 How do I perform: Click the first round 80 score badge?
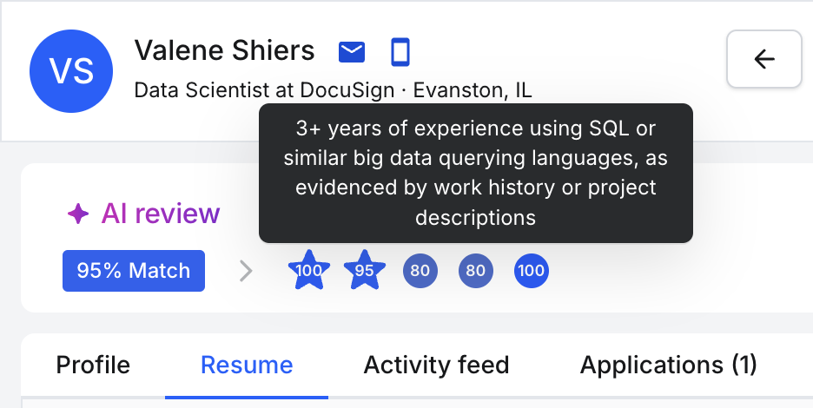[x=420, y=271]
